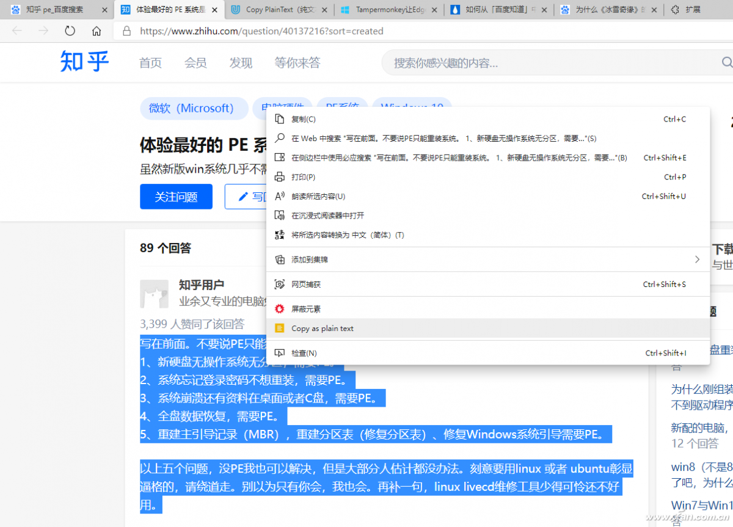733x527 pixels.
Task: Select 在 Web 中搜索 menu entry
Action: [488, 139]
